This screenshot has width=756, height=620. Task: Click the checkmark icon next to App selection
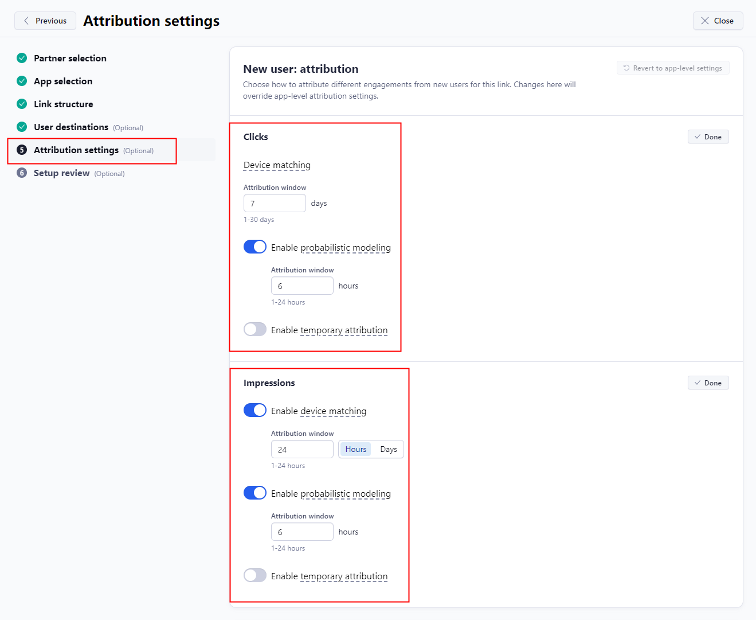coord(21,81)
